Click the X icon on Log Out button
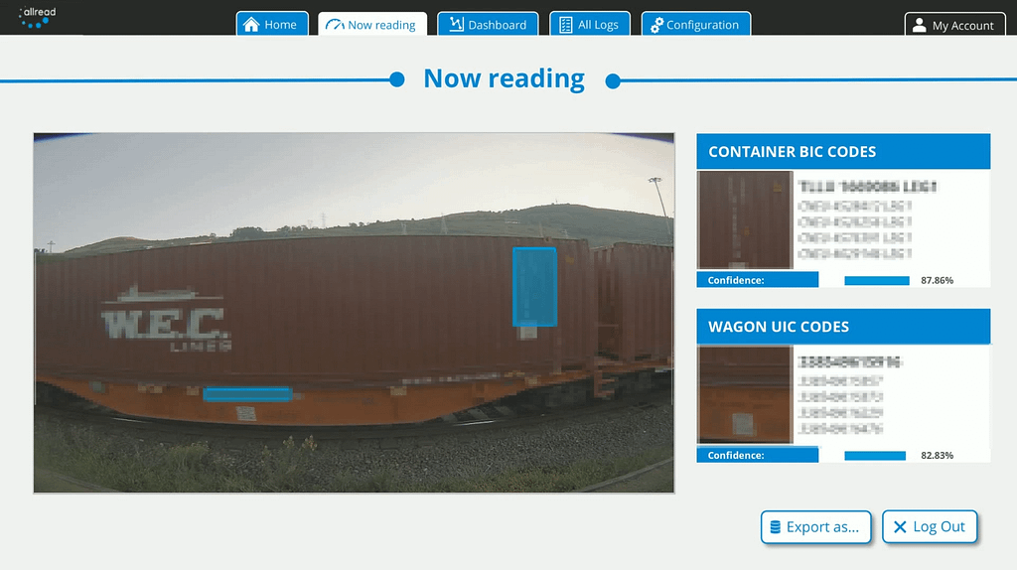Screen dimensions: 1017x570 pos(900,527)
